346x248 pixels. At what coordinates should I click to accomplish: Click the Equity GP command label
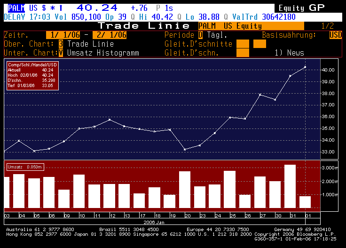[301, 8]
